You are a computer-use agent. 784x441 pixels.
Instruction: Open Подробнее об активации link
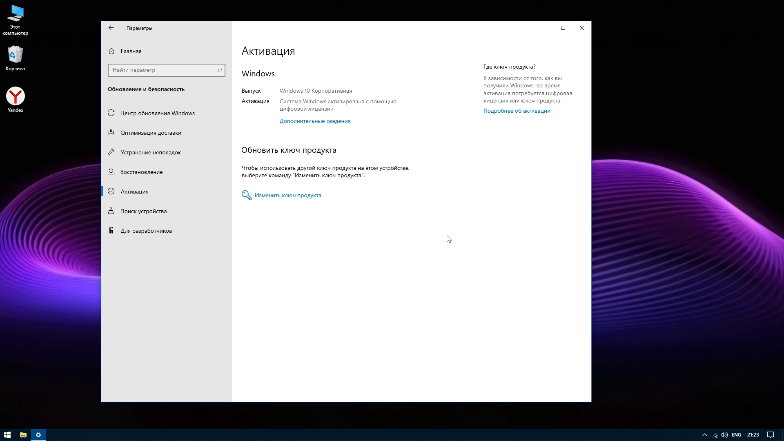click(517, 111)
